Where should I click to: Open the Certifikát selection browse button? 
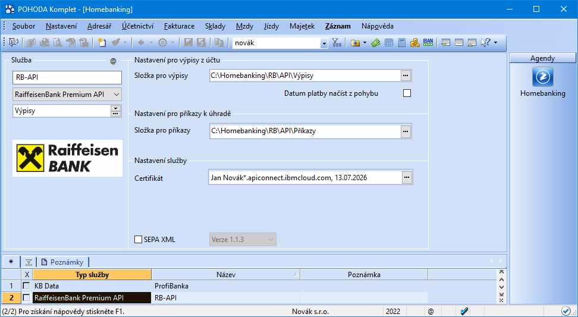point(407,177)
